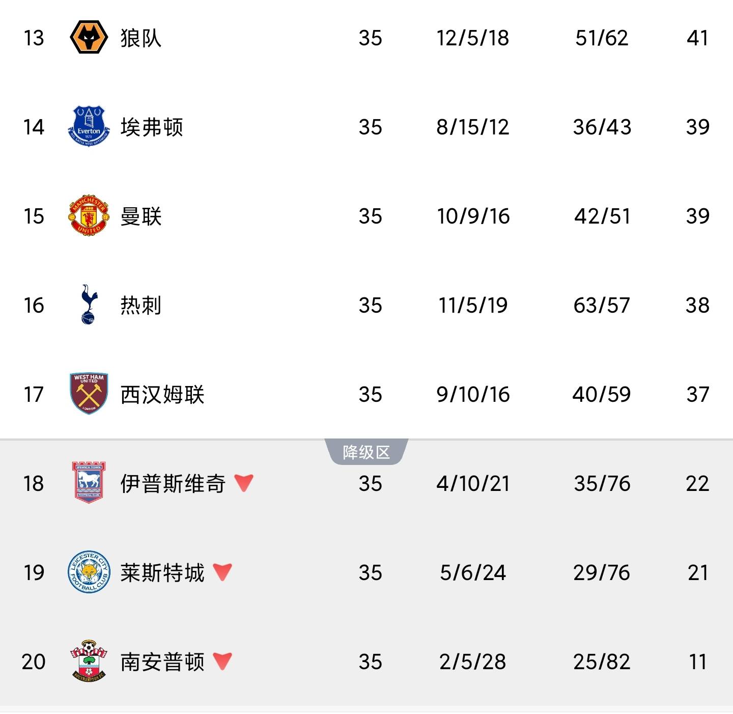This screenshot has height=714, width=733.
Task: Open team name 狼队
Action: [141, 38]
